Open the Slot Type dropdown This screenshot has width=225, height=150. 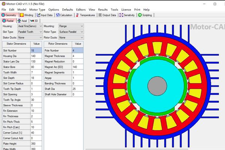click(x=30, y=32)
